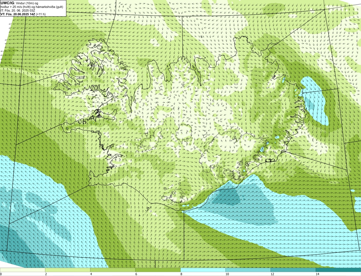The width and height of the screenshot is (361, 276).
Task: Click the 4–6 m/s green legend swatch
Action: 113,270
